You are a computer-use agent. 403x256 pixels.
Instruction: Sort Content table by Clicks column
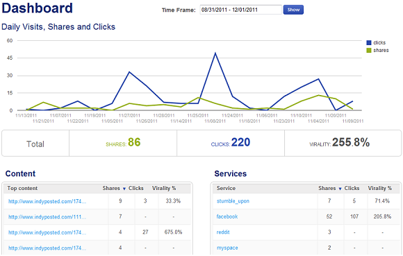point(136,188)
